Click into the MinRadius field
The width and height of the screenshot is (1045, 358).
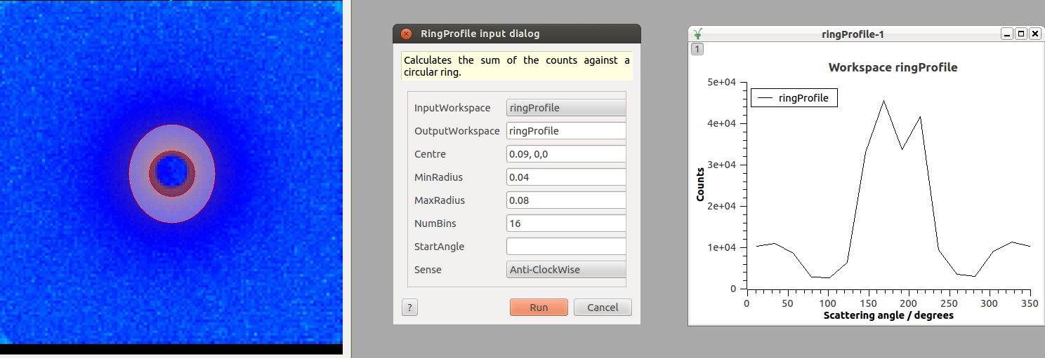(x=566, y=177)
